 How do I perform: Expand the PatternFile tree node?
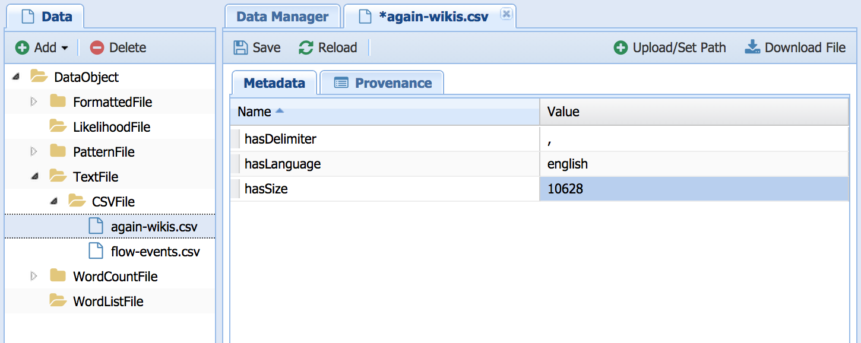click(x=34, y=152)
